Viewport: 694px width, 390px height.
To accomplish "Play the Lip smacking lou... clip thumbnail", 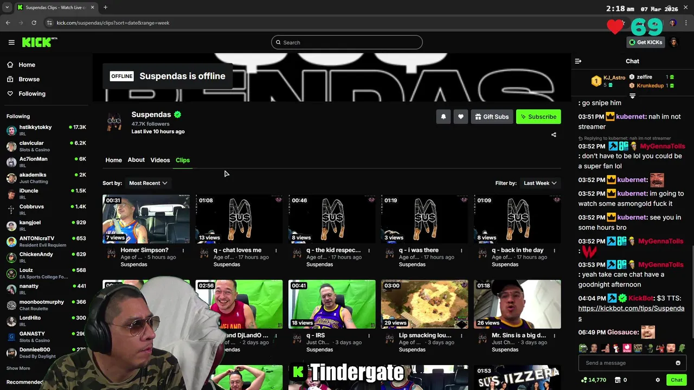I will click(x=425, y=304).
